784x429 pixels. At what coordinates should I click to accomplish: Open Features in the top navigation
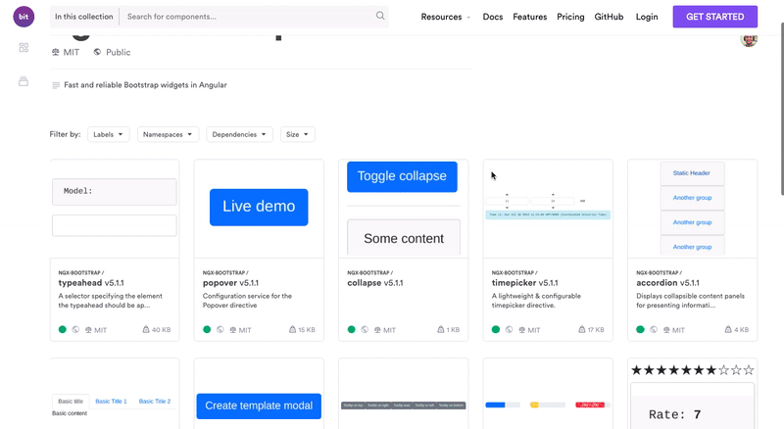pos(529,17)
